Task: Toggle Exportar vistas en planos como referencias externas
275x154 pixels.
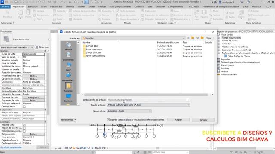Action: [108, 120]
